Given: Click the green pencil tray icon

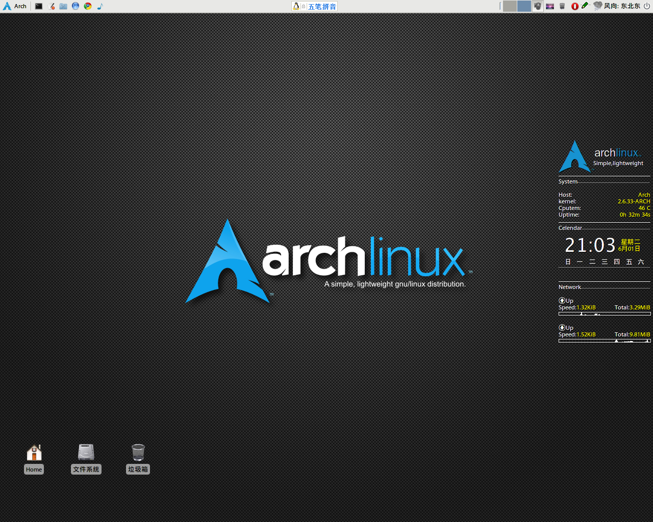Looking at the screenshot, I should [x=585, y=6].
